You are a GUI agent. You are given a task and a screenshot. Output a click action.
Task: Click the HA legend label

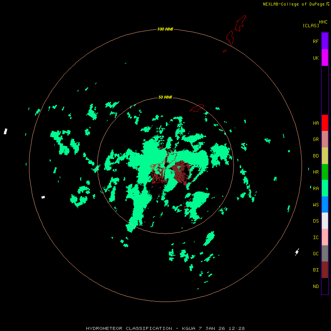pos(316,123)
